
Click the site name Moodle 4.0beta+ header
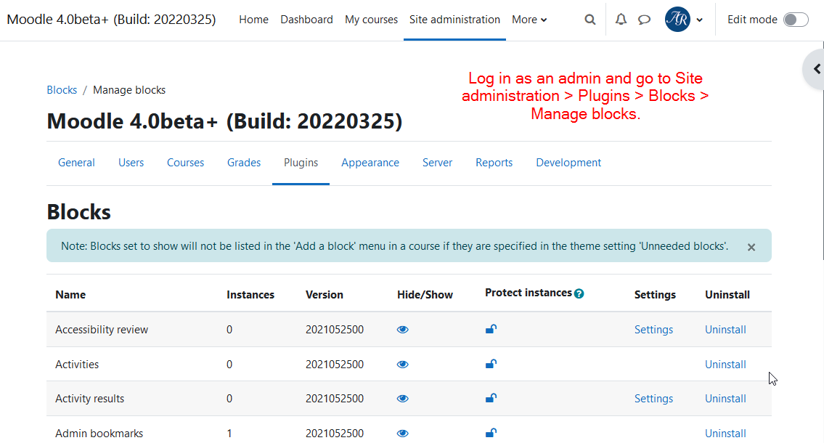pos(111,20)
